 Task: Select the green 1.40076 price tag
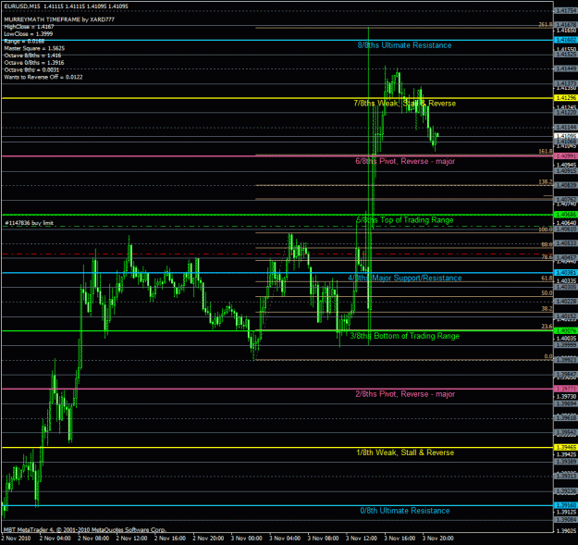pos(566,330)
